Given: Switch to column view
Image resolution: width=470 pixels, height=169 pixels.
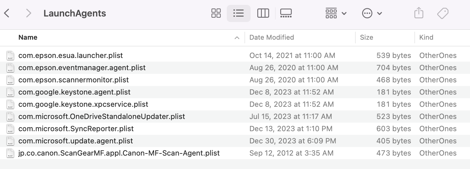Looking at the screenshot, I should 263,13.
